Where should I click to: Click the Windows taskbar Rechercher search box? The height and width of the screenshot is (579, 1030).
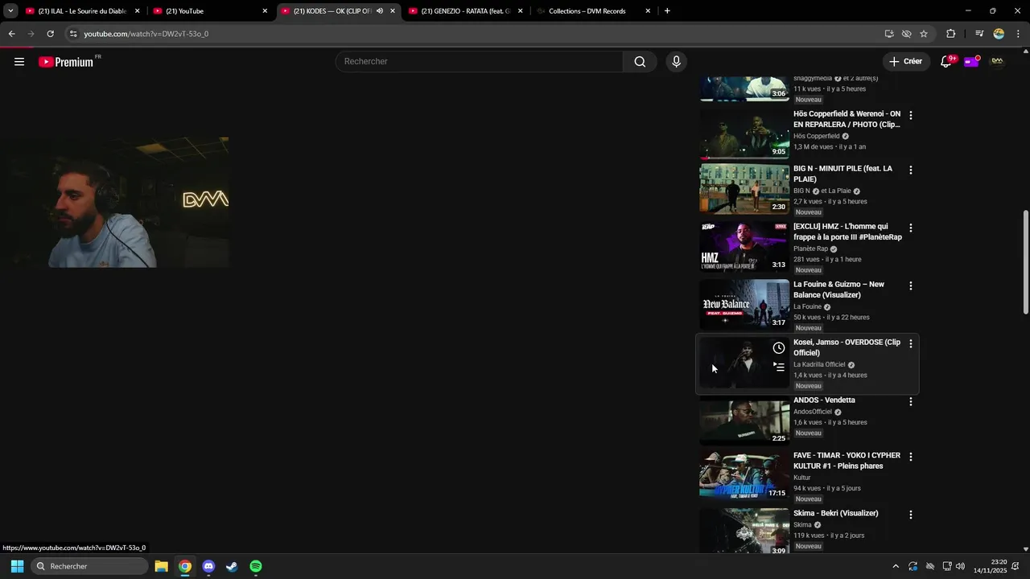click(90, 566)
